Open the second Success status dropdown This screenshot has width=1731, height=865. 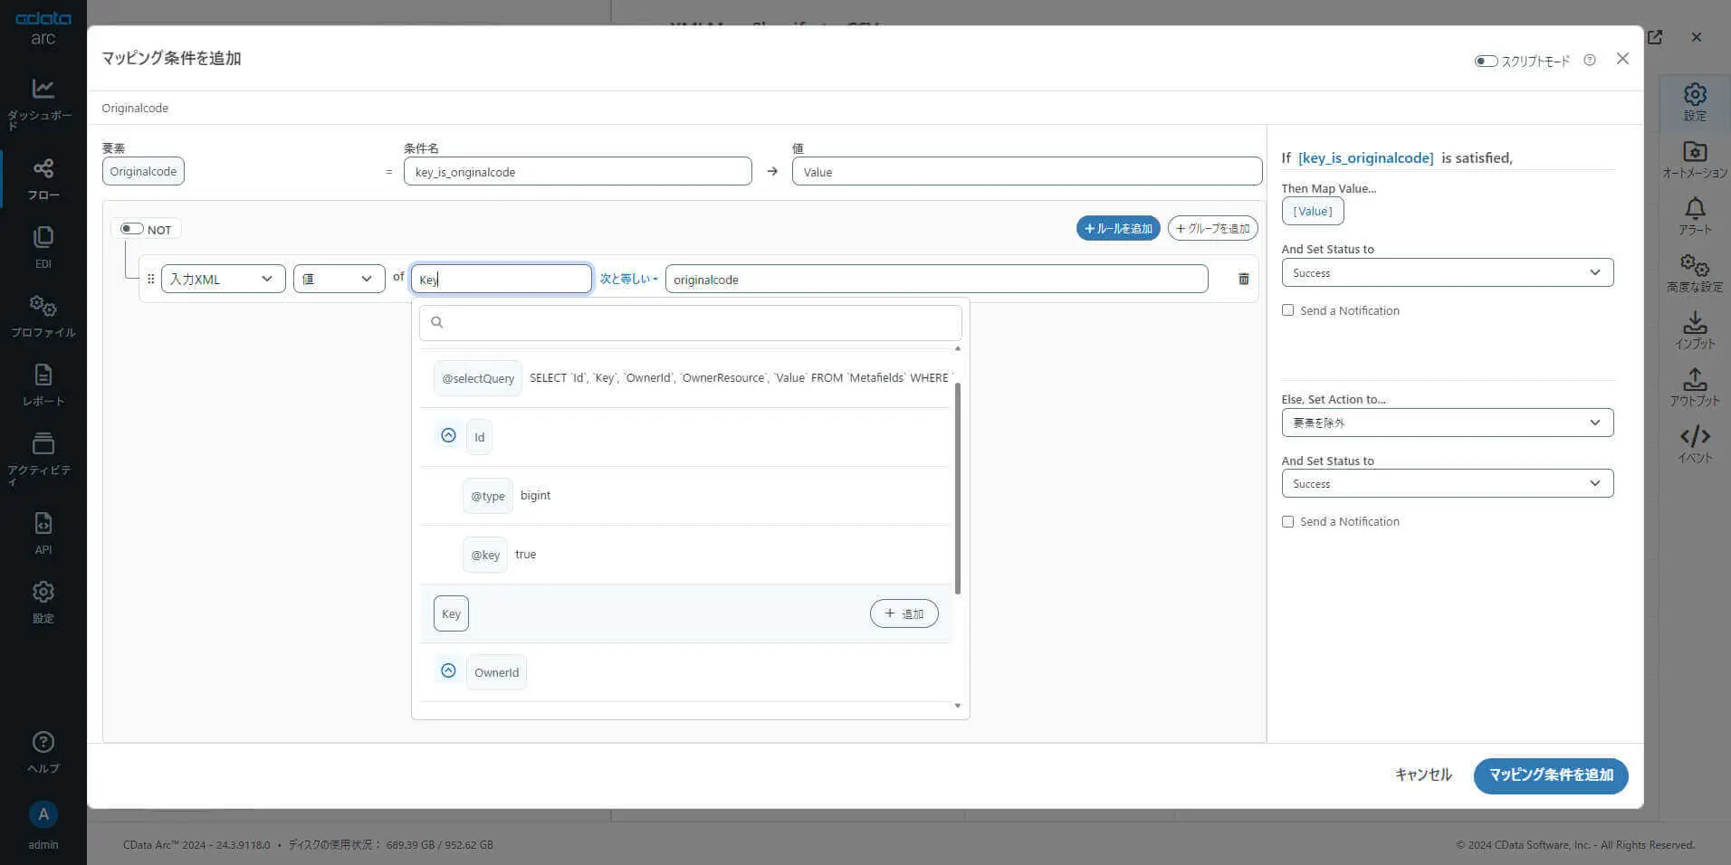1447,483
